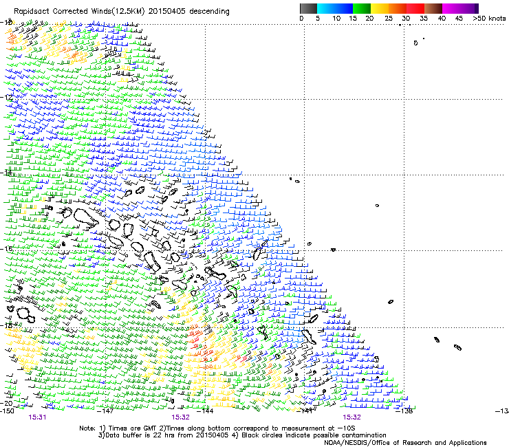Click the green 15-20 knots color segment
509x447 pixels.
click(362, 8)
